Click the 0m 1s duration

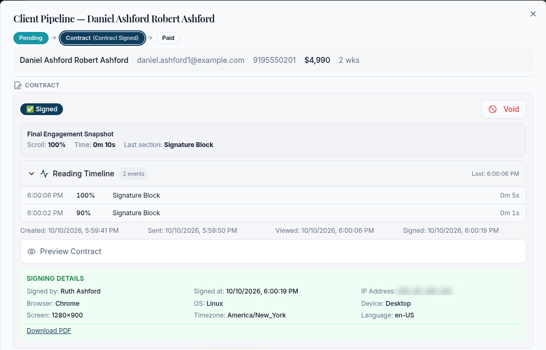click(510, 213)
